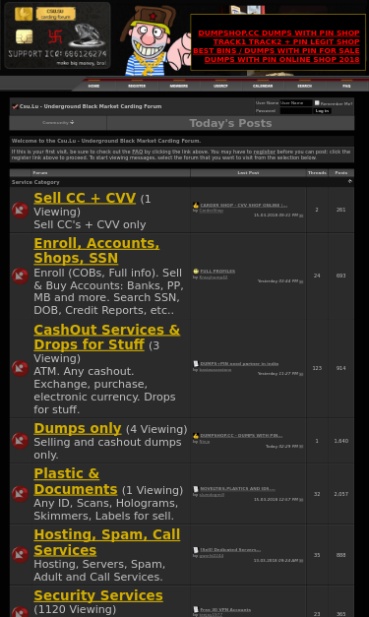369x617 pixels.
Task: Click the forum status icon beside Dumps only
Action: coord(20,441)
